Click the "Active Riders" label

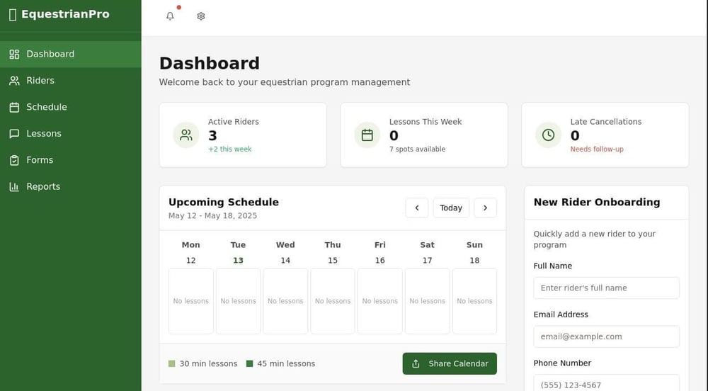point(234,122)
